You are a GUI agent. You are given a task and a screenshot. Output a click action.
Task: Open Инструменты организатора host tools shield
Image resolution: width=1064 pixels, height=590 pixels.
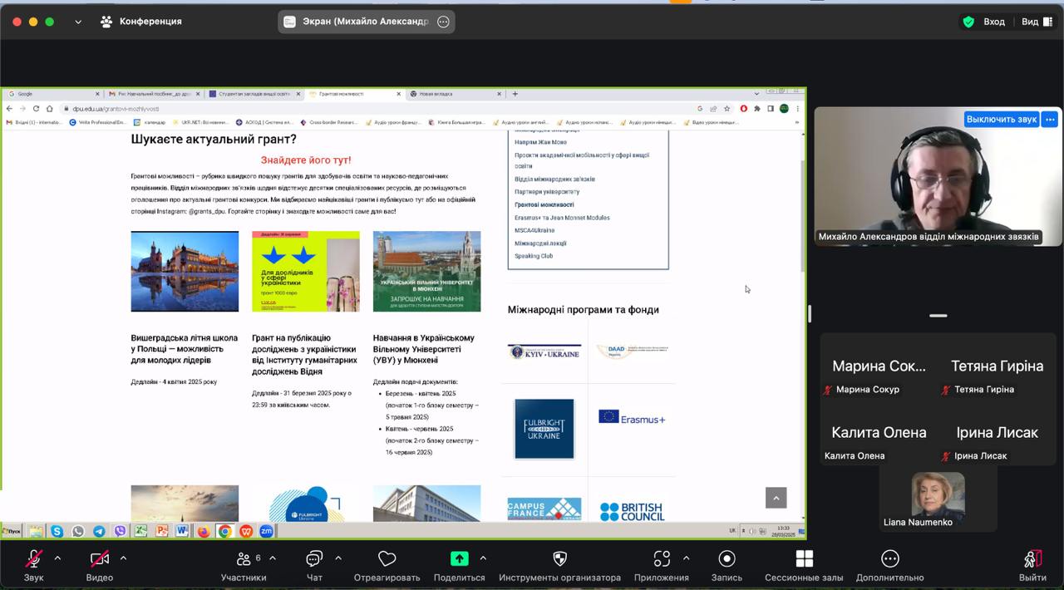[x=559, y=567]
